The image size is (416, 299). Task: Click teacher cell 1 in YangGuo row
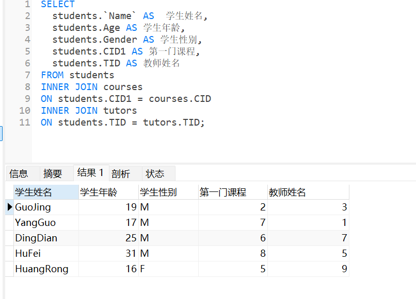[x=308, y=222]
